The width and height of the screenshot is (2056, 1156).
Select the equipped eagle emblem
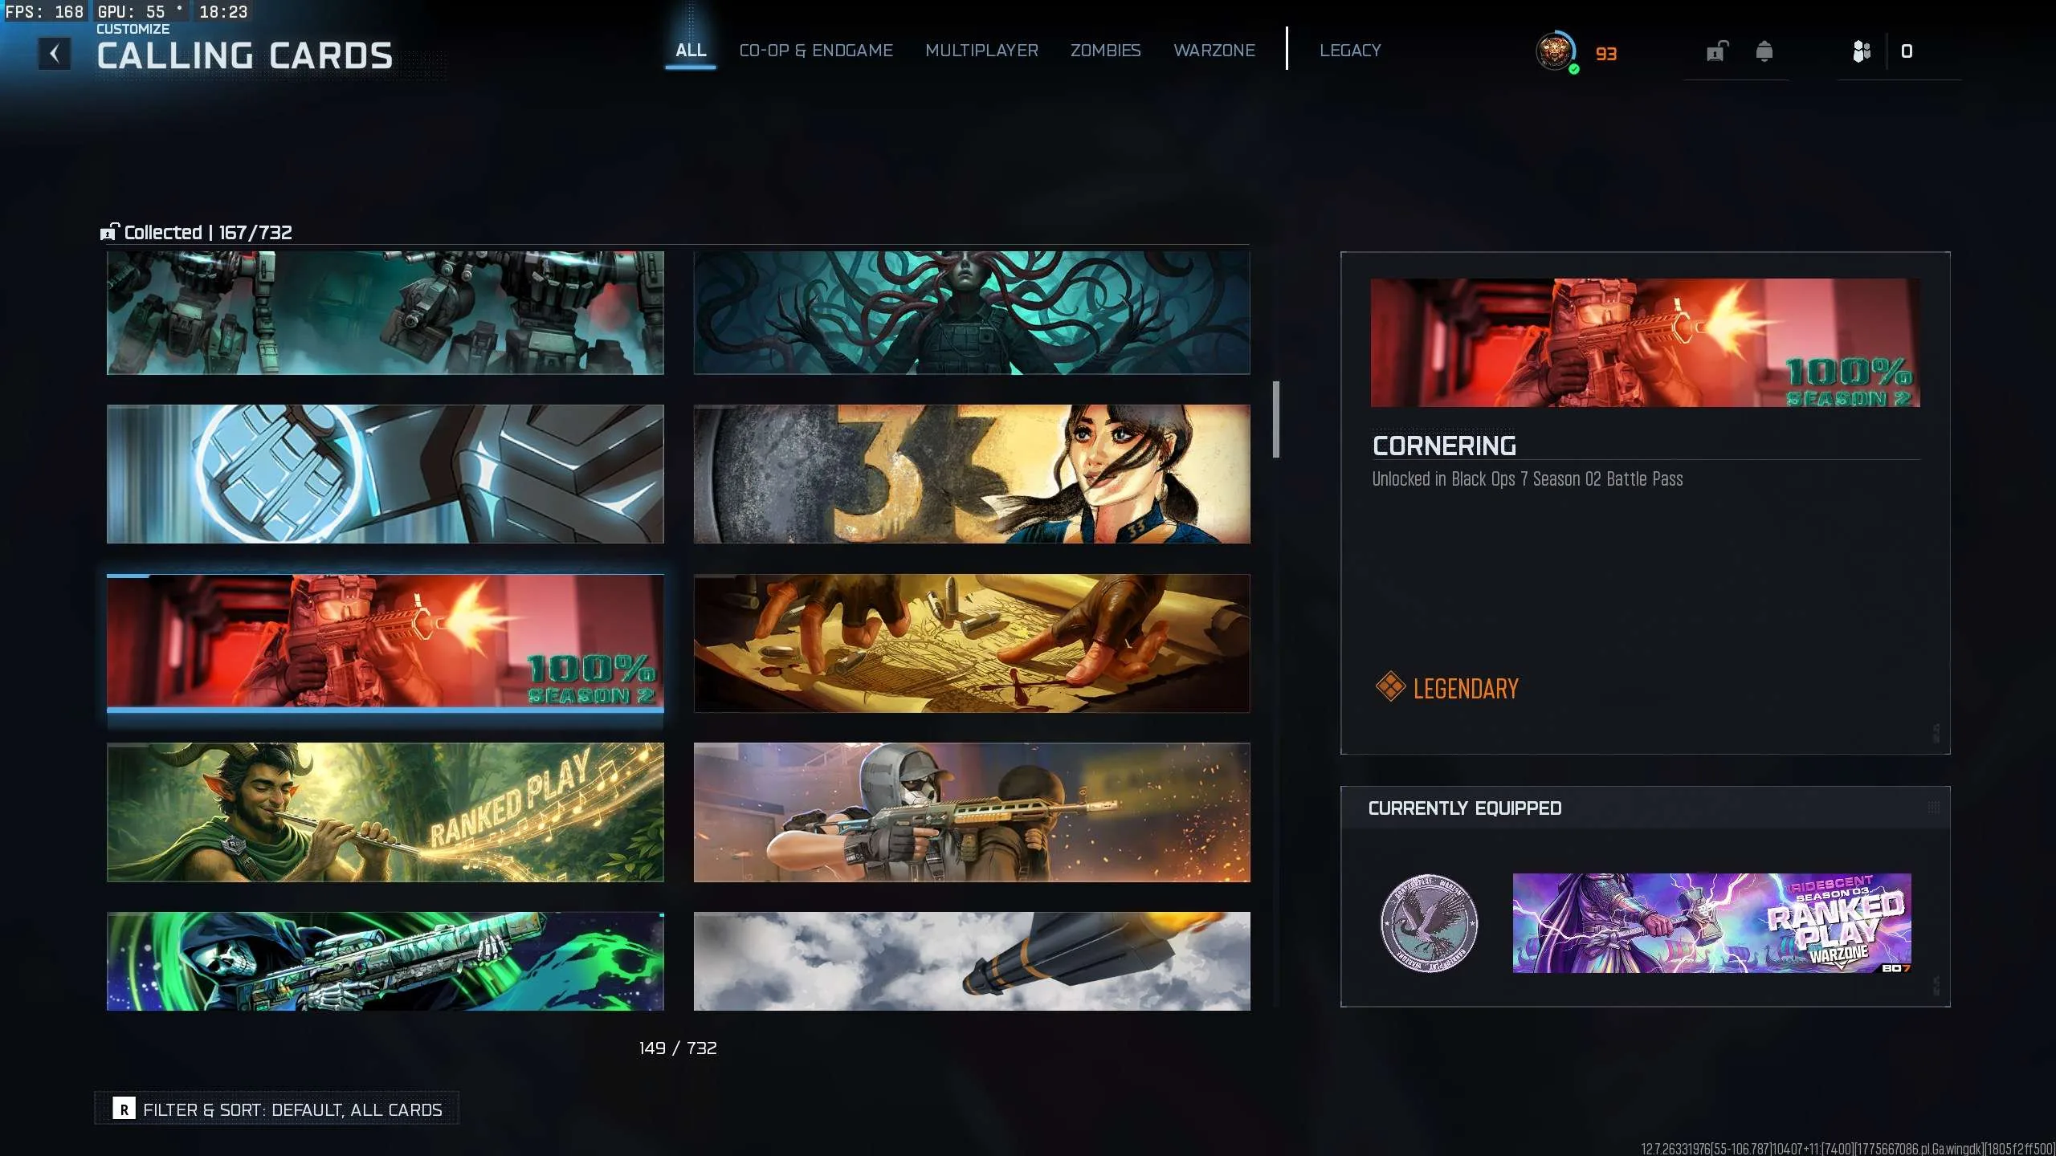pyautogui.click(x=1429, y=922)
